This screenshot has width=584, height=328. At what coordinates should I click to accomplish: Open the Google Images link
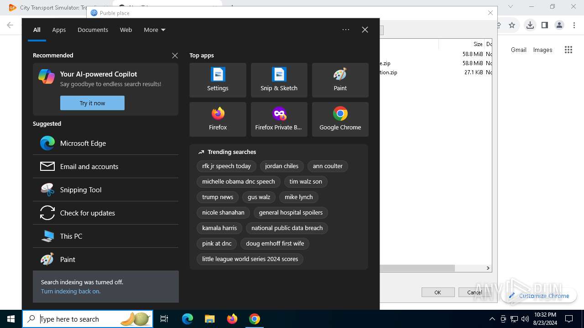542,50
